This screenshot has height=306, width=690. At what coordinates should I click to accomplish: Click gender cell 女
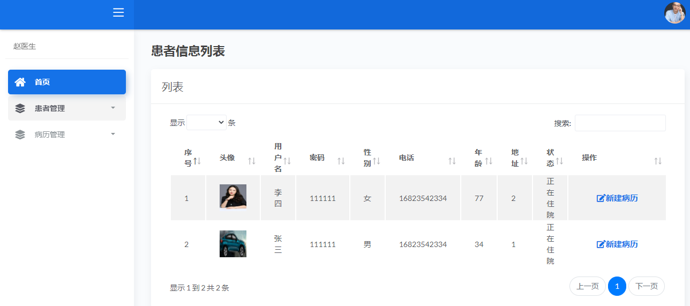click(x=367, y=198)
